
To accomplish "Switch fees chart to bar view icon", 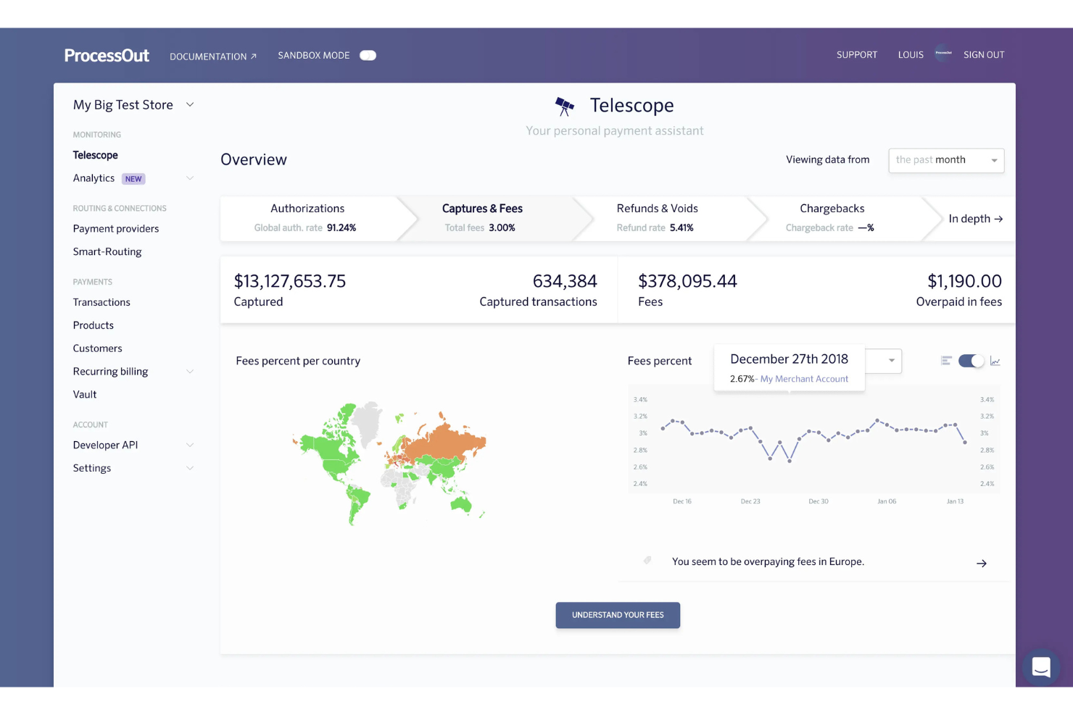I will (946, 361).
